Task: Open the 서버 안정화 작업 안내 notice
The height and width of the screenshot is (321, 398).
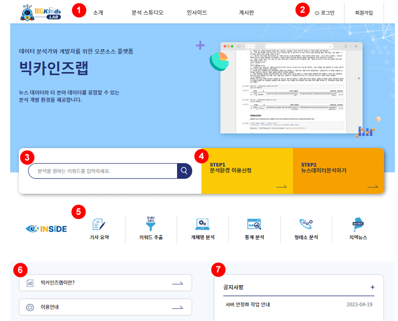Action: pyautogui.click(x=248, y=305)
